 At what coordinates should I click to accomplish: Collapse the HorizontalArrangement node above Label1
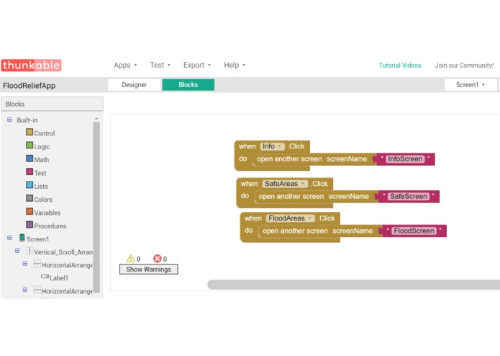click(x=25, y=264)
